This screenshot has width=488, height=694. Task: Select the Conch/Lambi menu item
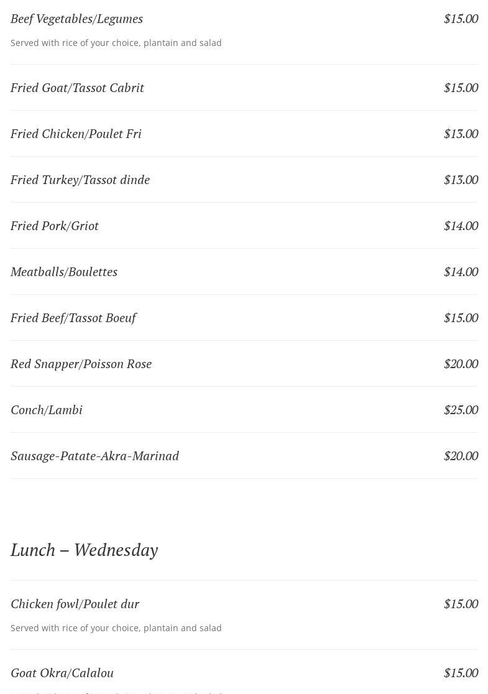click(47, 410)
